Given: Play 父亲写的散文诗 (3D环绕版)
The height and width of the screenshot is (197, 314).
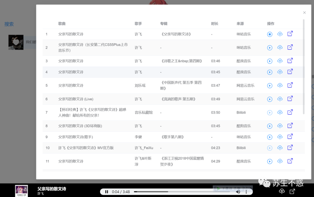Looking at the screenshot, I should coord(270,126).
